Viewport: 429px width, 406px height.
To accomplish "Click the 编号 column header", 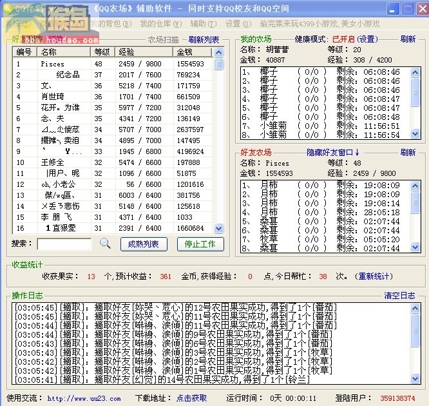I will (x=25, y=52).
